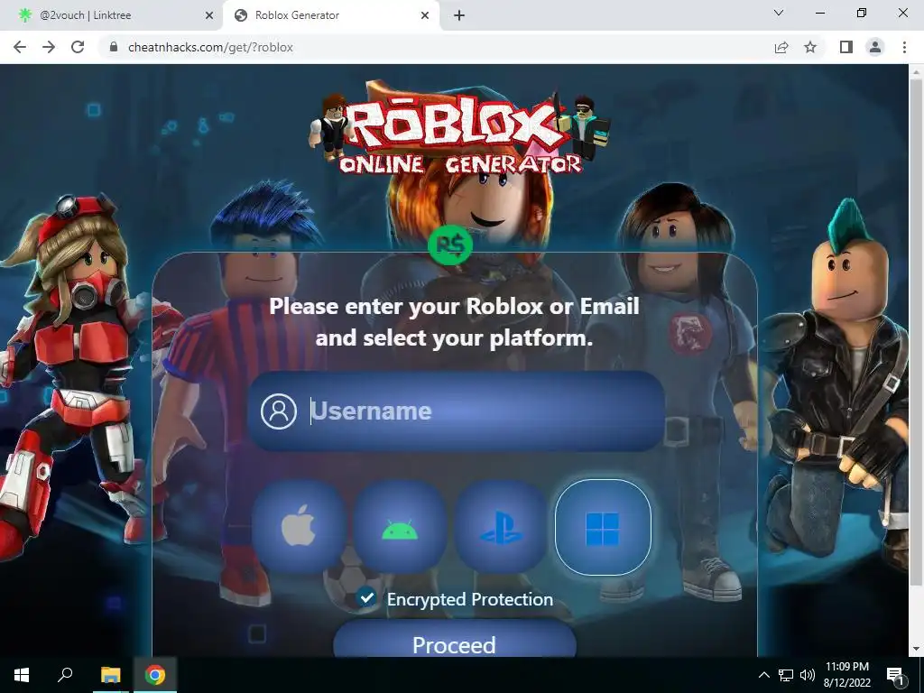Toggle the Encrypted Protection checkbox

tap(366, 597)
